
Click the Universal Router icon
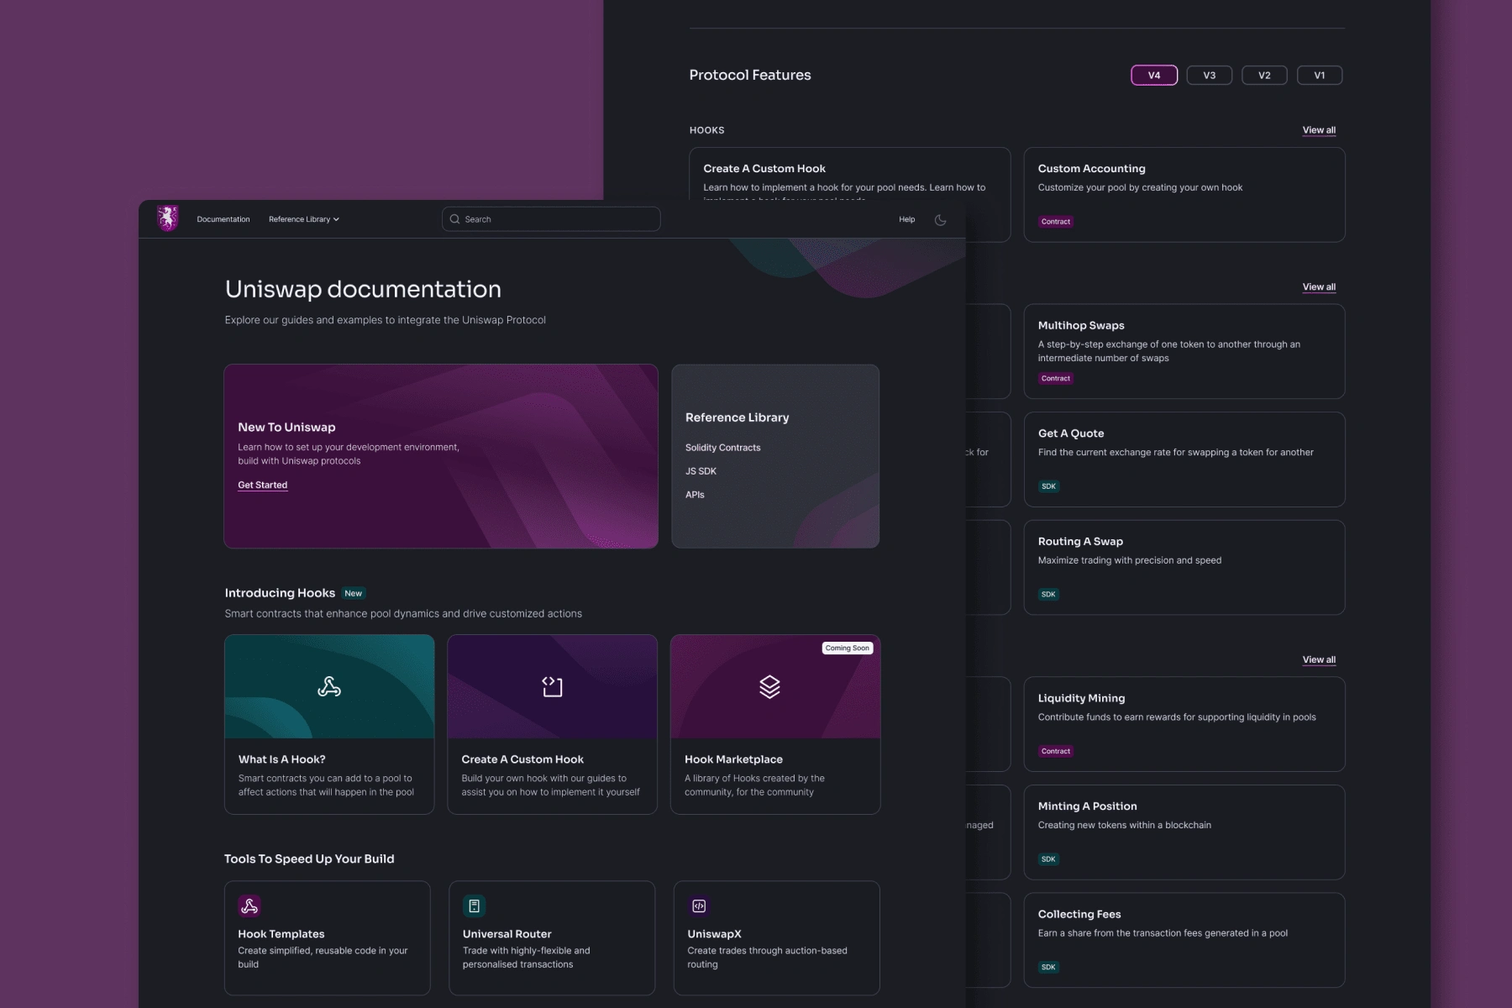click(474, 906)
